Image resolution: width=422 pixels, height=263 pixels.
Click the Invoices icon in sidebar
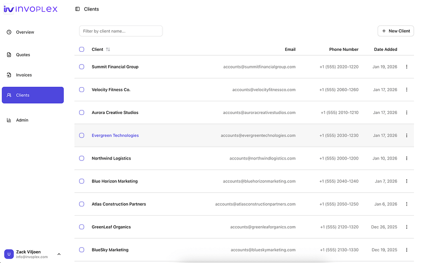coord(9,75)
